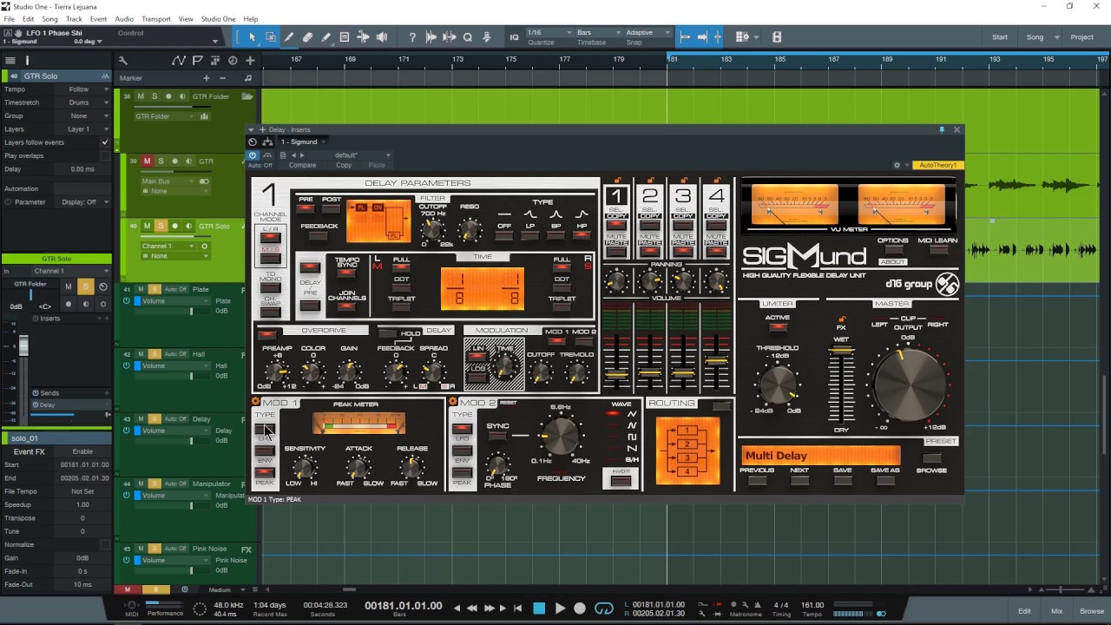The height and width of the screenshot is (625, 1111).
Task: Open the Transport menu
Action: click(156, 19)
